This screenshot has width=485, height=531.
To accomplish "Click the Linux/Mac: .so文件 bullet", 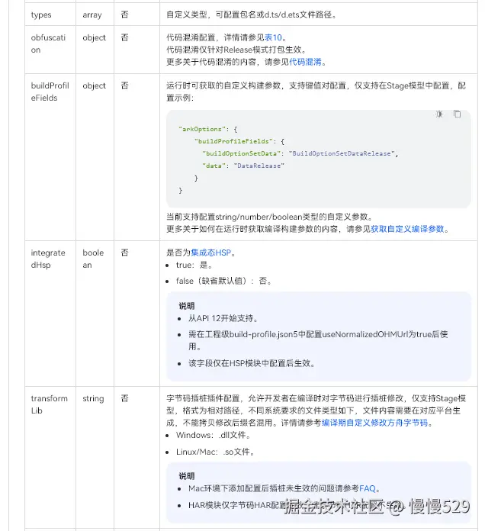I will [x=215, y=452].
